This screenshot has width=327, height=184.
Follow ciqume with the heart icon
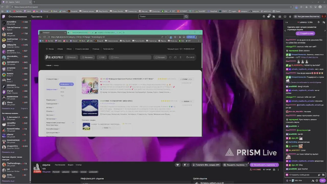pos(178,165)
